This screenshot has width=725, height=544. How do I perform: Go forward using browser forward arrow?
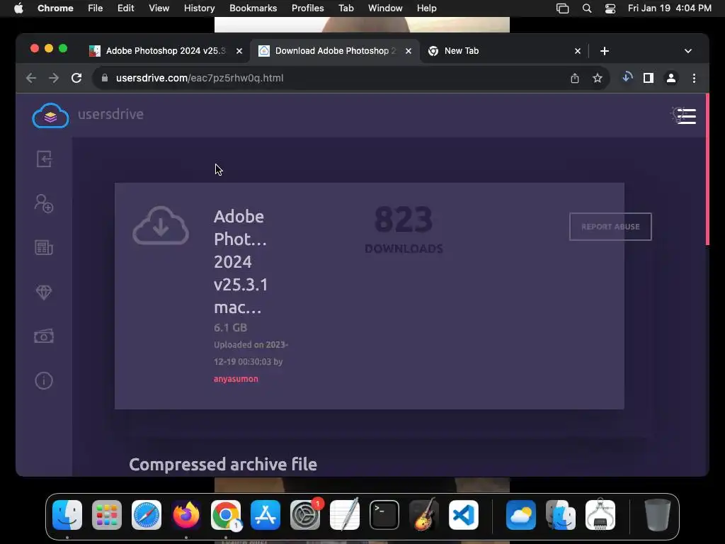54,78
